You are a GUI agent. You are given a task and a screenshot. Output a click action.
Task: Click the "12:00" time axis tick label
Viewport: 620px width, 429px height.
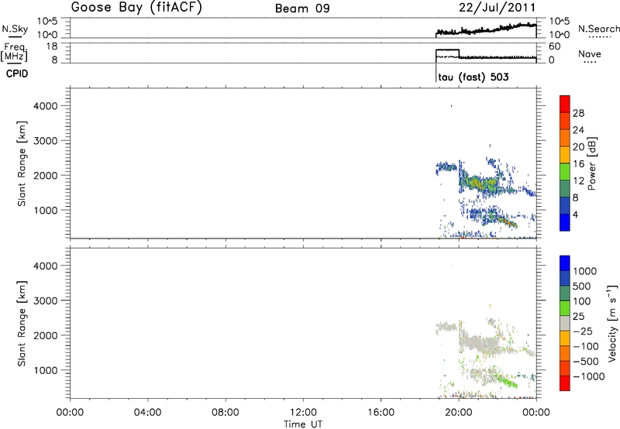pos(303,413)
